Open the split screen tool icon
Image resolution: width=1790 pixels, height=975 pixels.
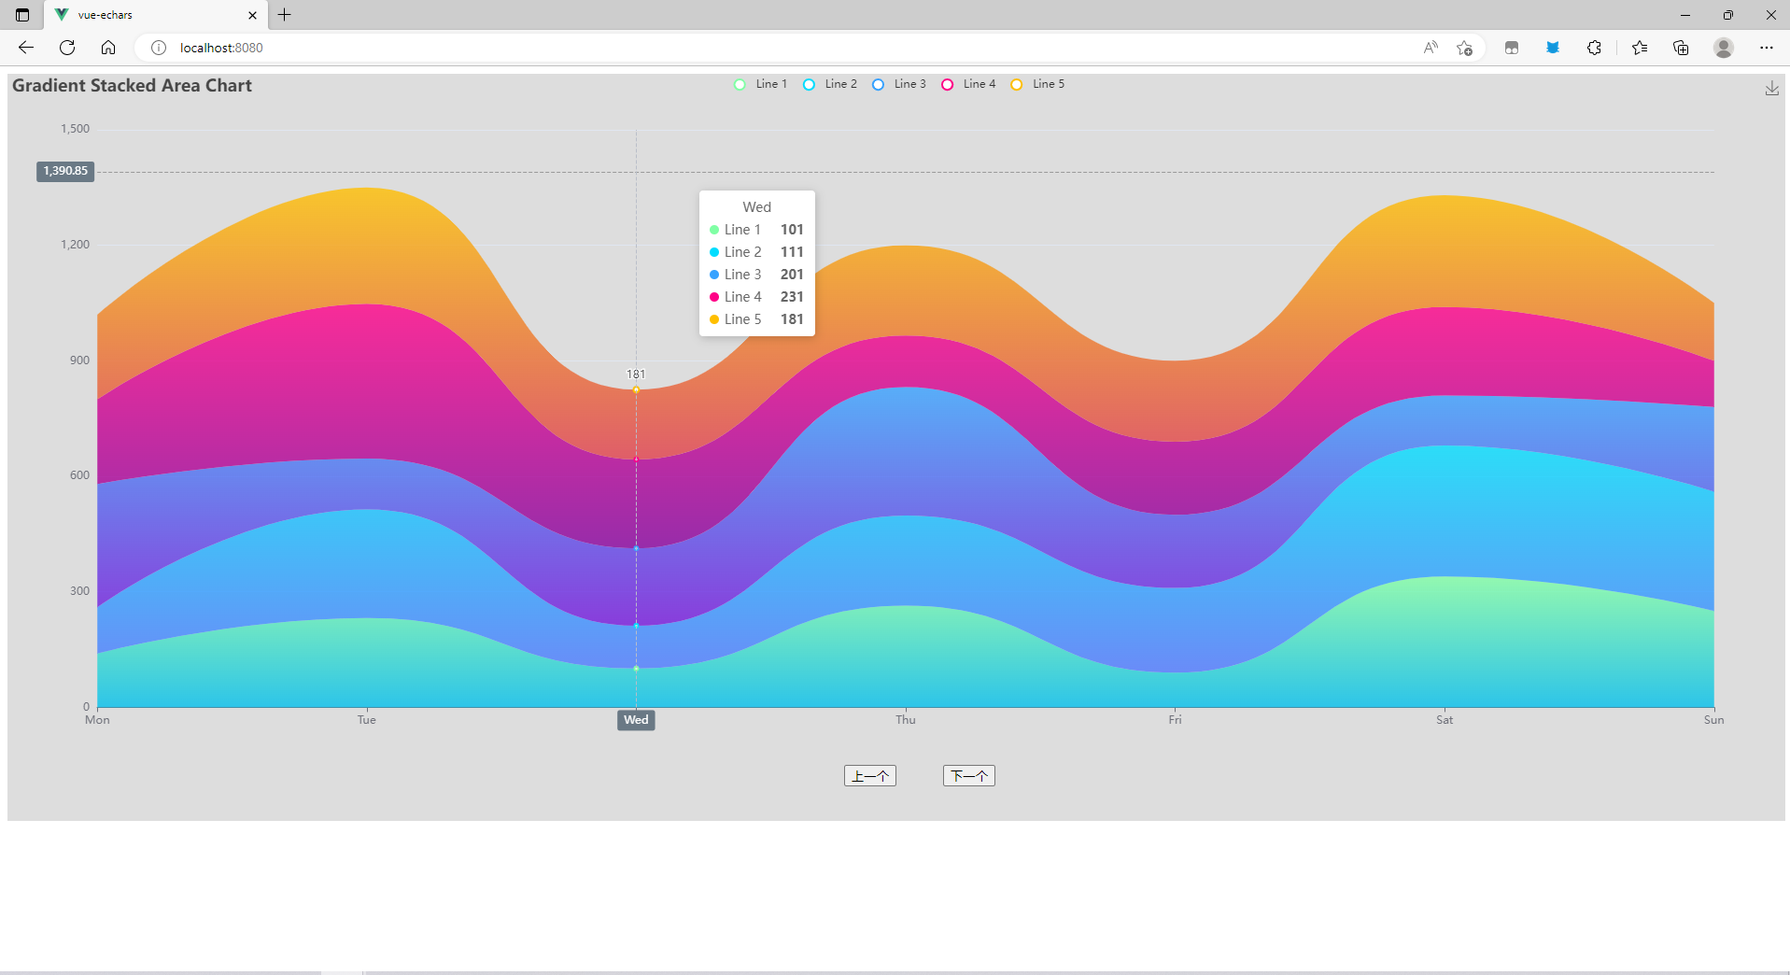pos(1512,48)
